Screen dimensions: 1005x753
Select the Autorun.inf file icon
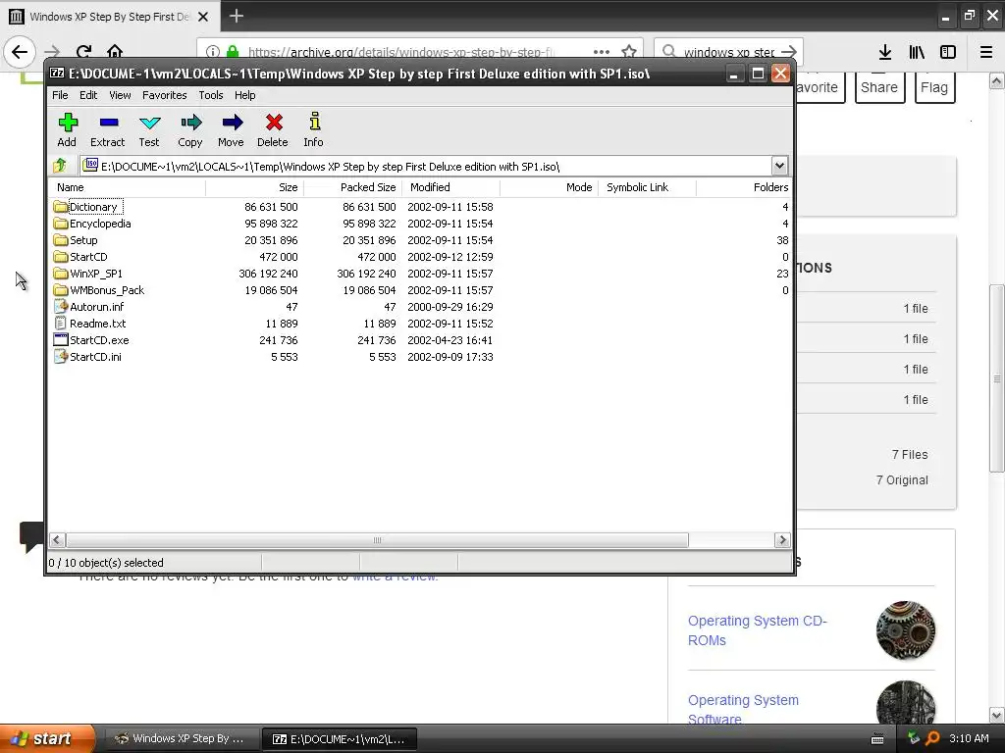coord(61,307)
